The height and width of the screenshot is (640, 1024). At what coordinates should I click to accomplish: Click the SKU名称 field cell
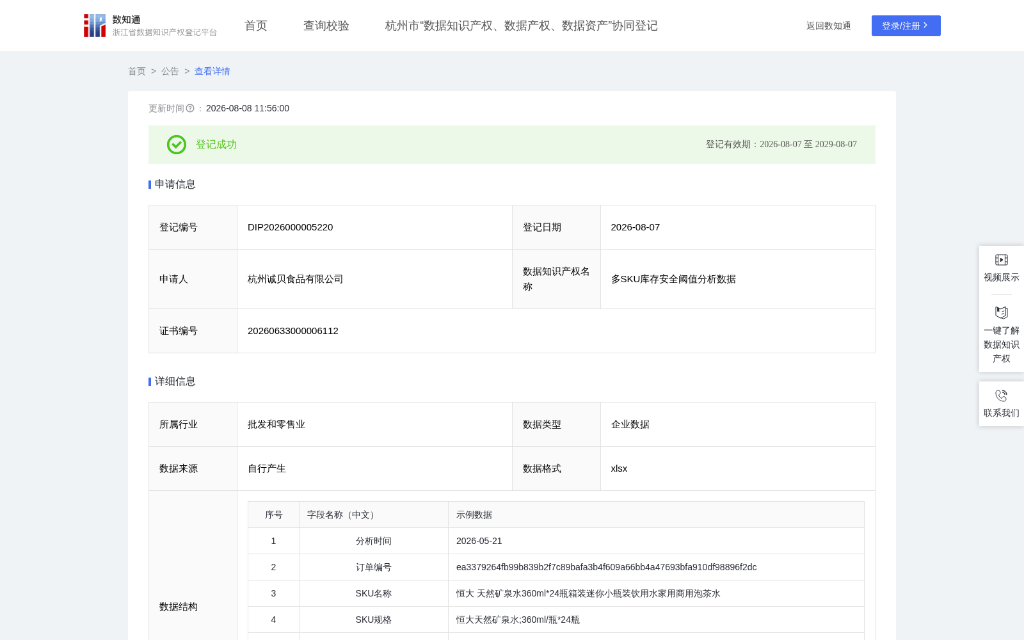[x=374, y=593]
